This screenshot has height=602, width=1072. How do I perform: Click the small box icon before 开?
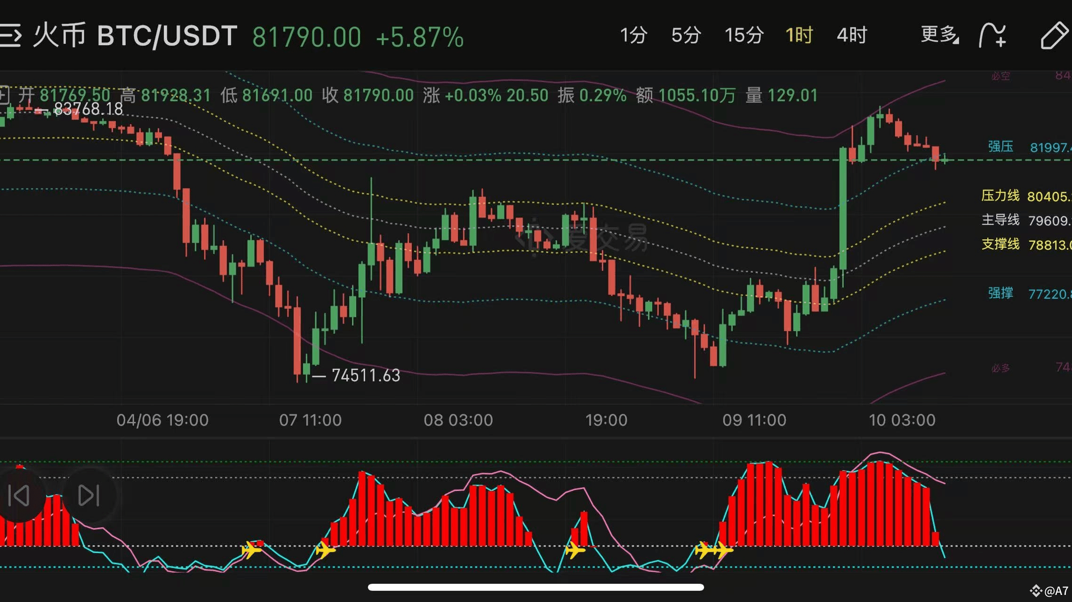tap(4, 95)
